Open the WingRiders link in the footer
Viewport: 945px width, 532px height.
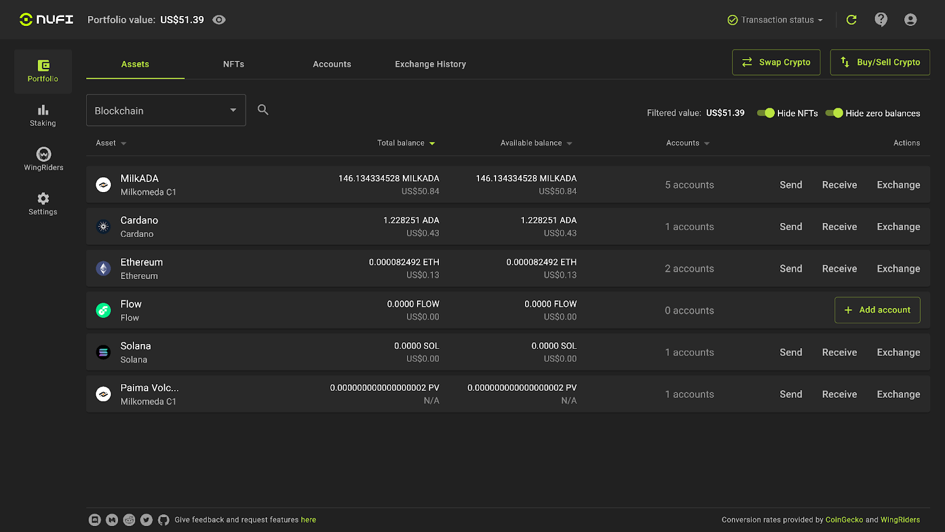[x=900, y=520]
